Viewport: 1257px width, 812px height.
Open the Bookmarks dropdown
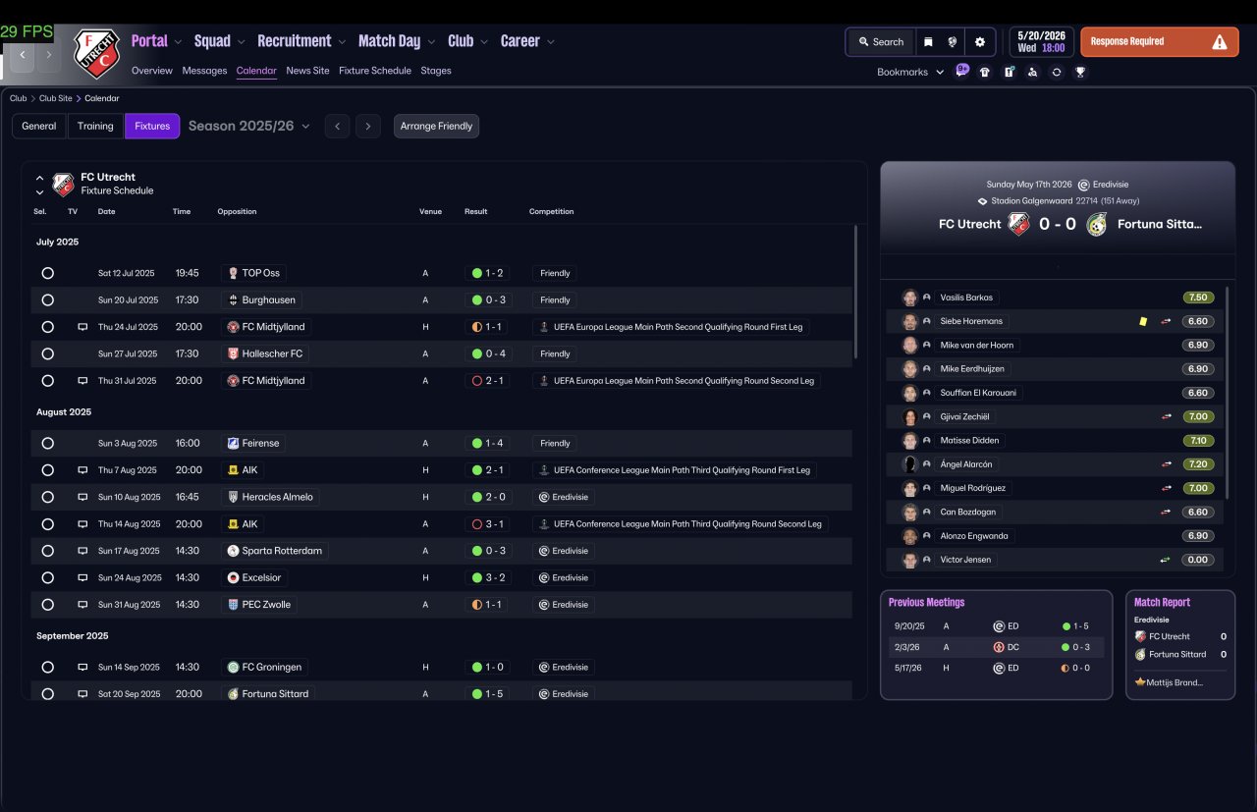pyautogui.click(x=910, y=72)
